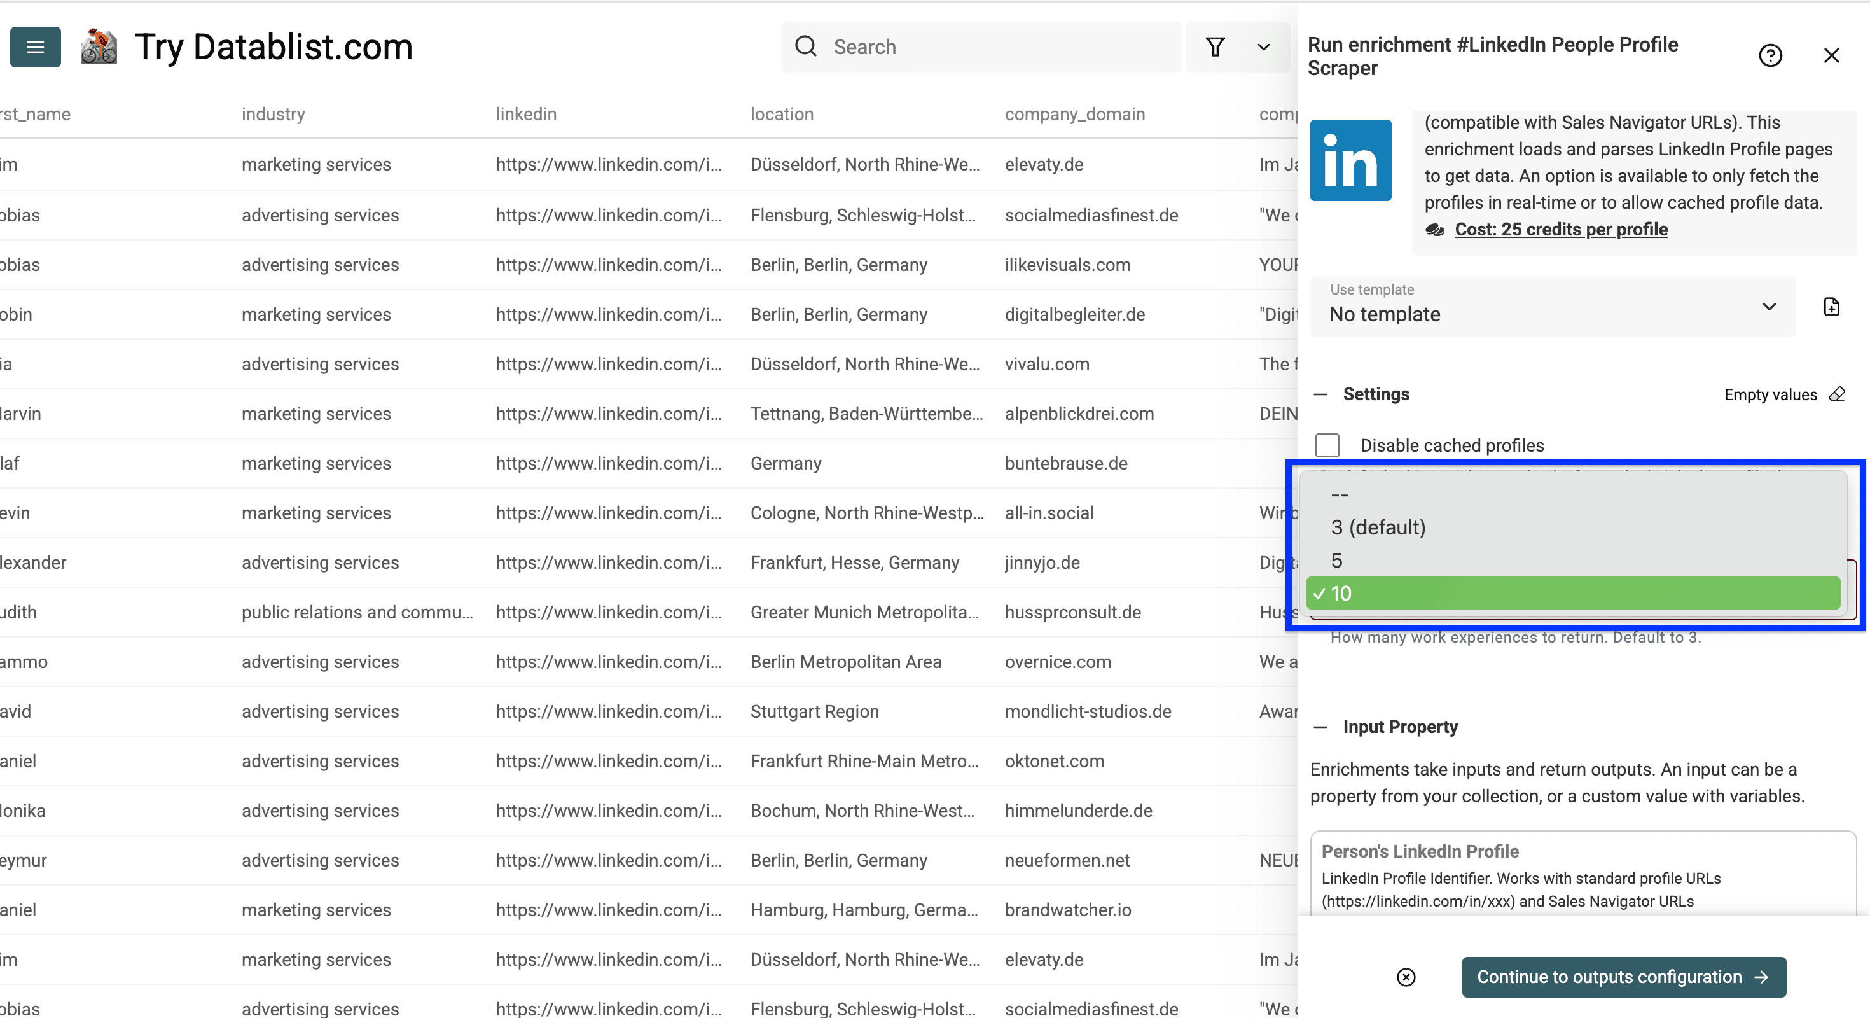This screenshot has width=1870, height=1018.
Task: Open the chevron dropdown beside the filter icon
Action: coord(1263,46)
